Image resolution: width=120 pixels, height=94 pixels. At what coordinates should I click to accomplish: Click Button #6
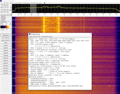(6, 48)
